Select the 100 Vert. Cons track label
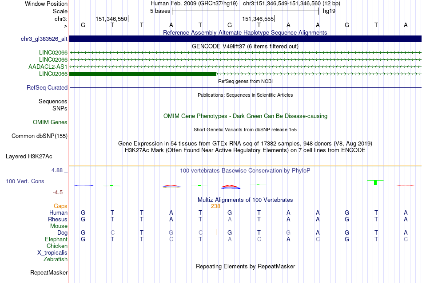This screenshot has width=422, height=283. (25, 181)
